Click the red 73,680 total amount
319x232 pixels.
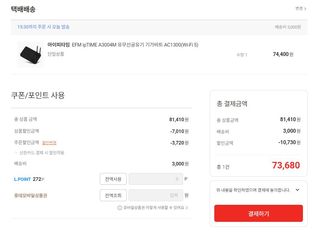click(x=286, y=165)
